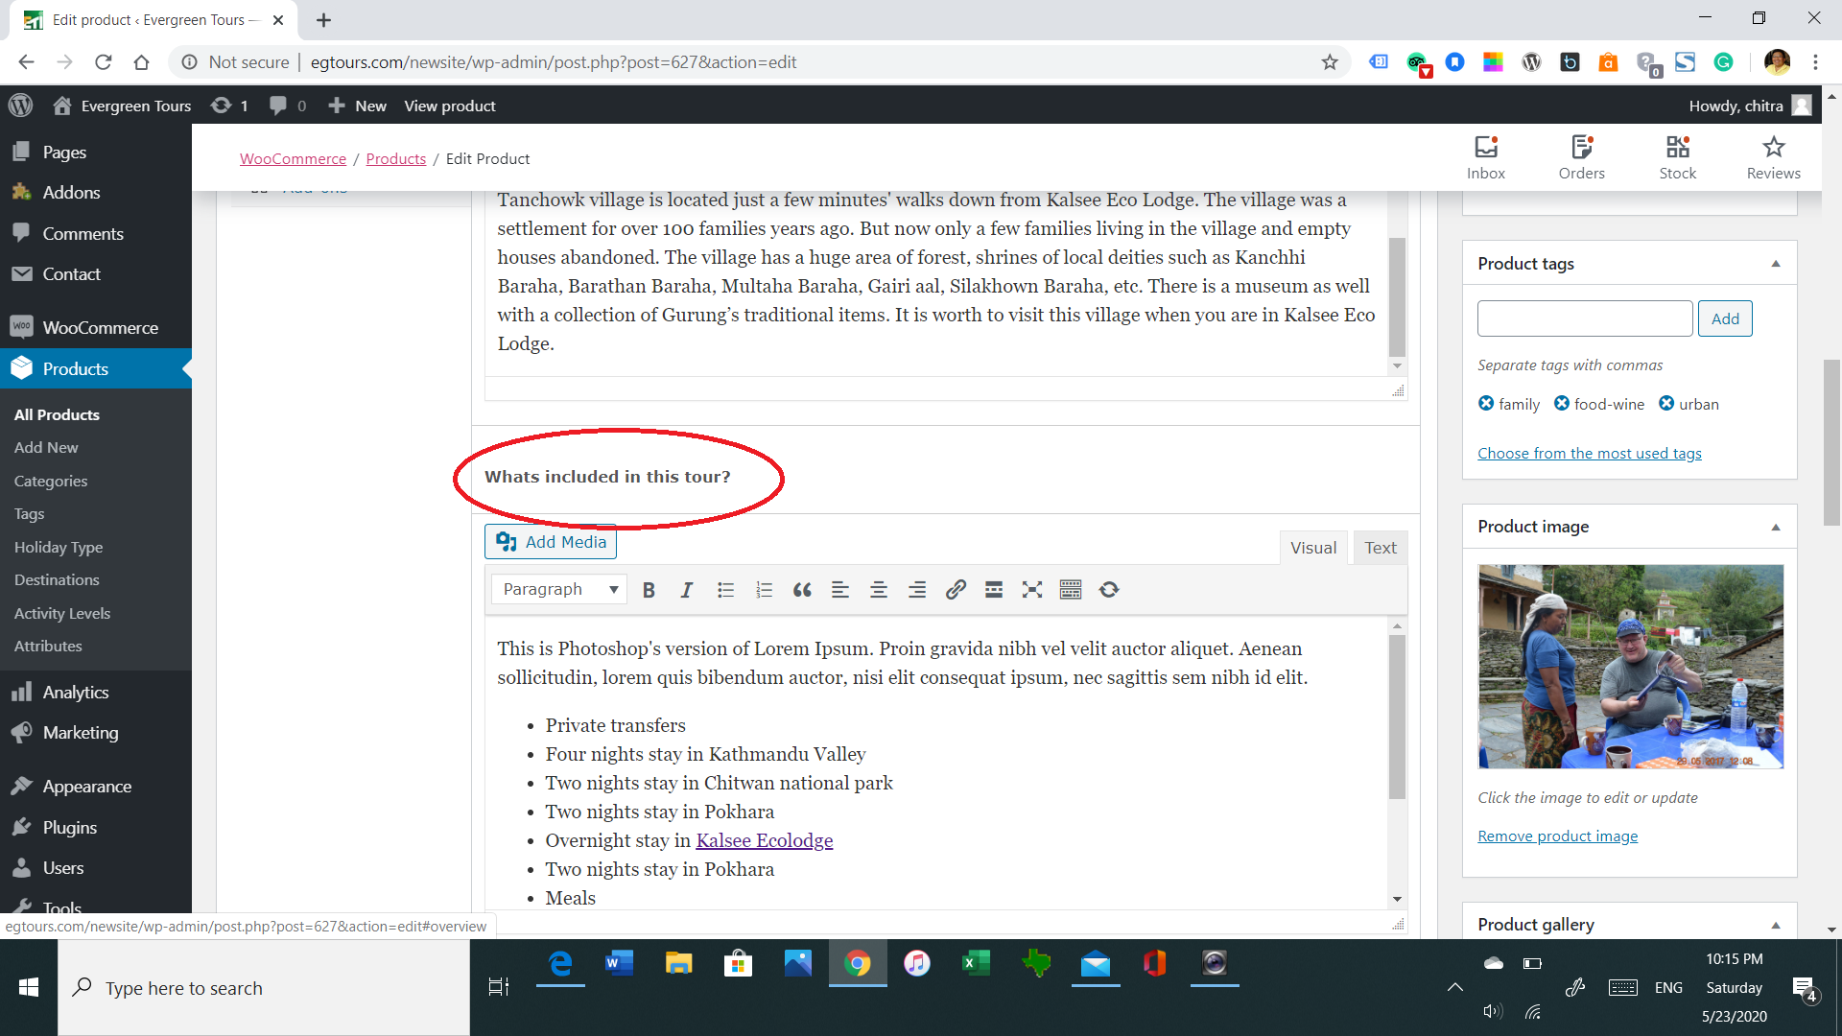This screenshot has height=1036, width=1842.
Task: Align text left in editor
Action: (x=840, y=590)
